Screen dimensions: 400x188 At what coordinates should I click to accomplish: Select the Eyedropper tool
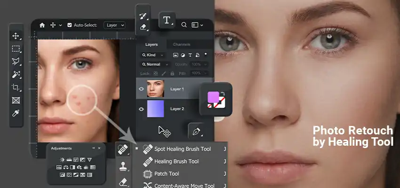click(16, 113)
